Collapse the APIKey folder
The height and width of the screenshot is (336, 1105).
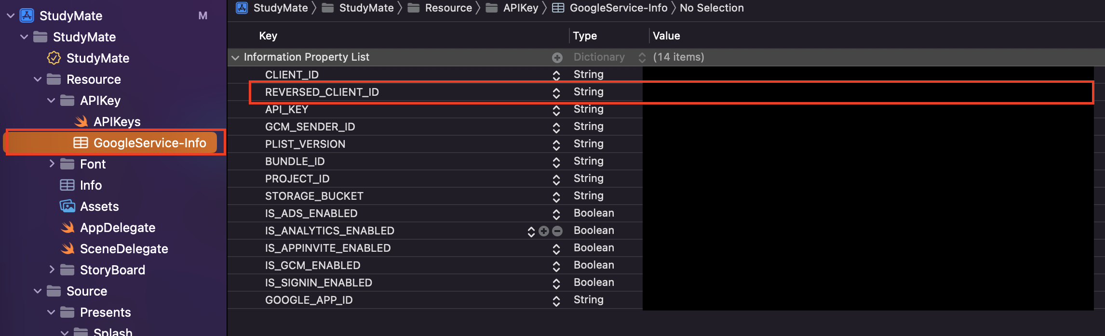[x=51, y=101]
